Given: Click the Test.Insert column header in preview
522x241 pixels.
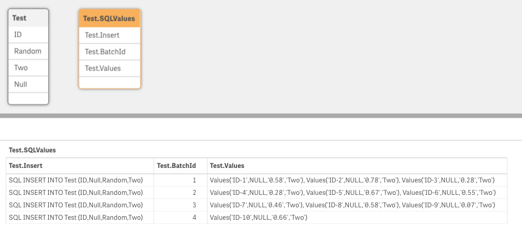Looking at the screenshot, I should pos(80,165).
